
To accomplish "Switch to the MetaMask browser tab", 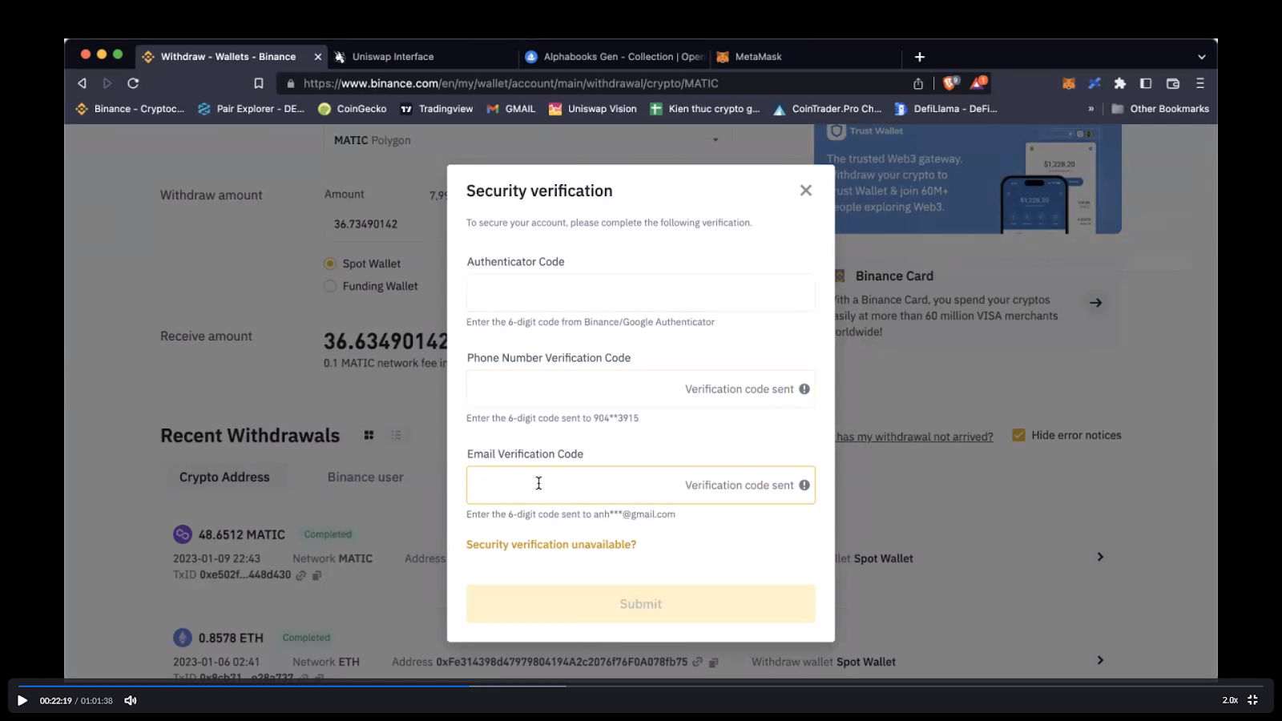I will pyautogui.click(x=758, y=57).
